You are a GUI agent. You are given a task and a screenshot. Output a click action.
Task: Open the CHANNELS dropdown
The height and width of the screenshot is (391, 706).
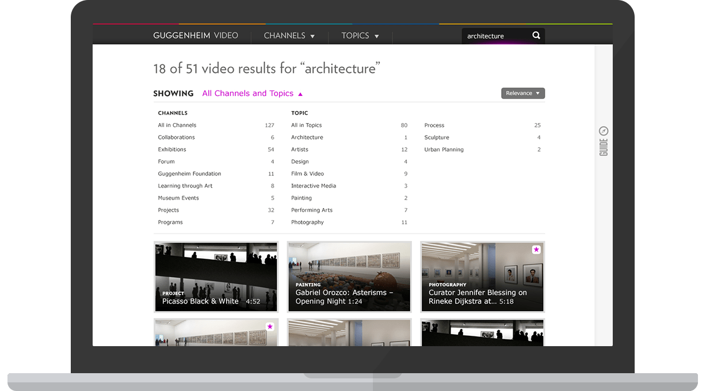[289, 35]
